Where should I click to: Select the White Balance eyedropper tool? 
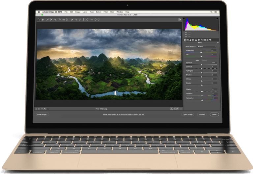(x=47, y=19)
